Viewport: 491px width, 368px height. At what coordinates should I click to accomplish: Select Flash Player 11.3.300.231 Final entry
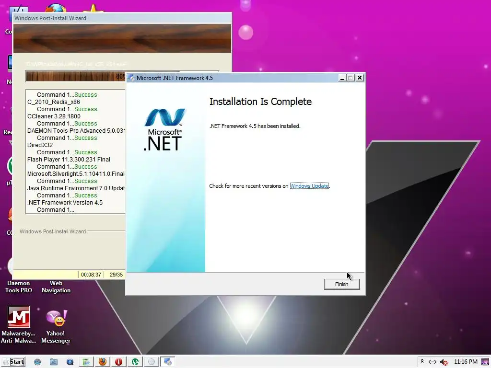pos(69,160)
